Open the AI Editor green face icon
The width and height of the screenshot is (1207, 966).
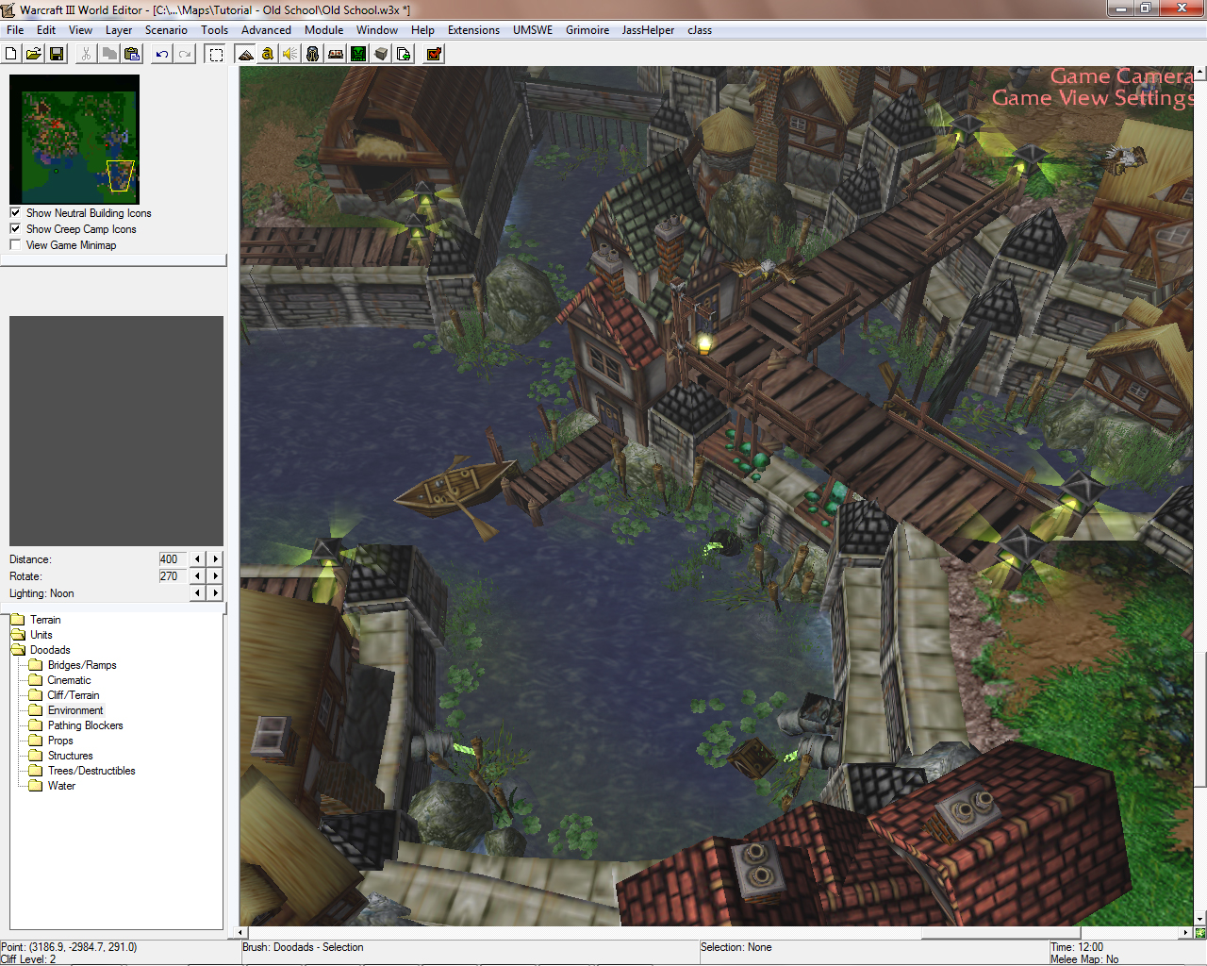358,54
